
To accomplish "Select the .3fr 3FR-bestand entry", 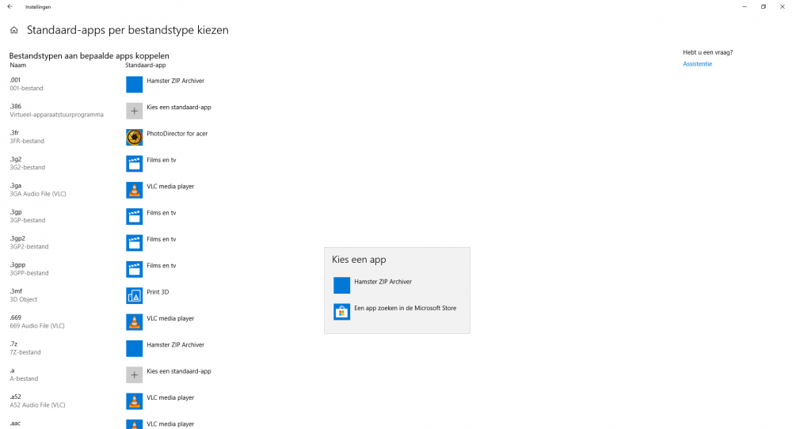I will [27, 137].
